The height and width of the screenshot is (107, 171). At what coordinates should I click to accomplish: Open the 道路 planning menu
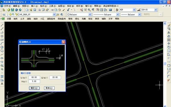pos(29,19)
